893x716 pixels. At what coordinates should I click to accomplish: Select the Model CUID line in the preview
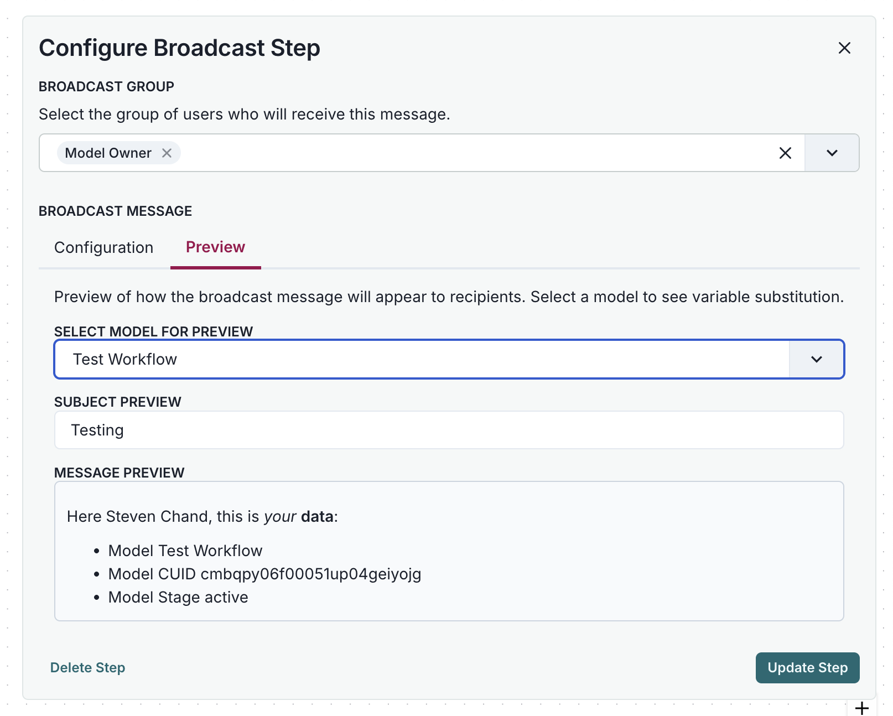pyautogui.click(x=264, y=574)
